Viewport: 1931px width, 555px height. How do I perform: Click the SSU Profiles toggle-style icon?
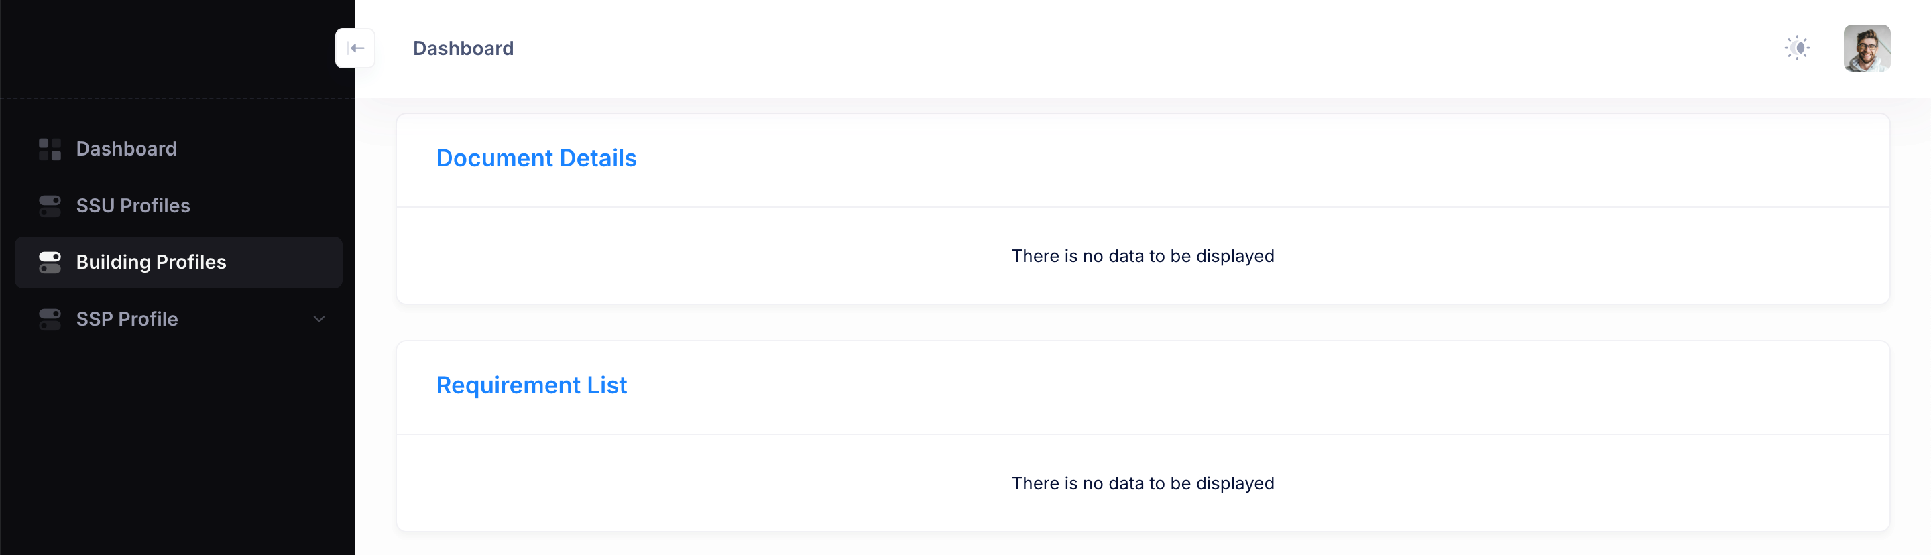click(50, 206)
